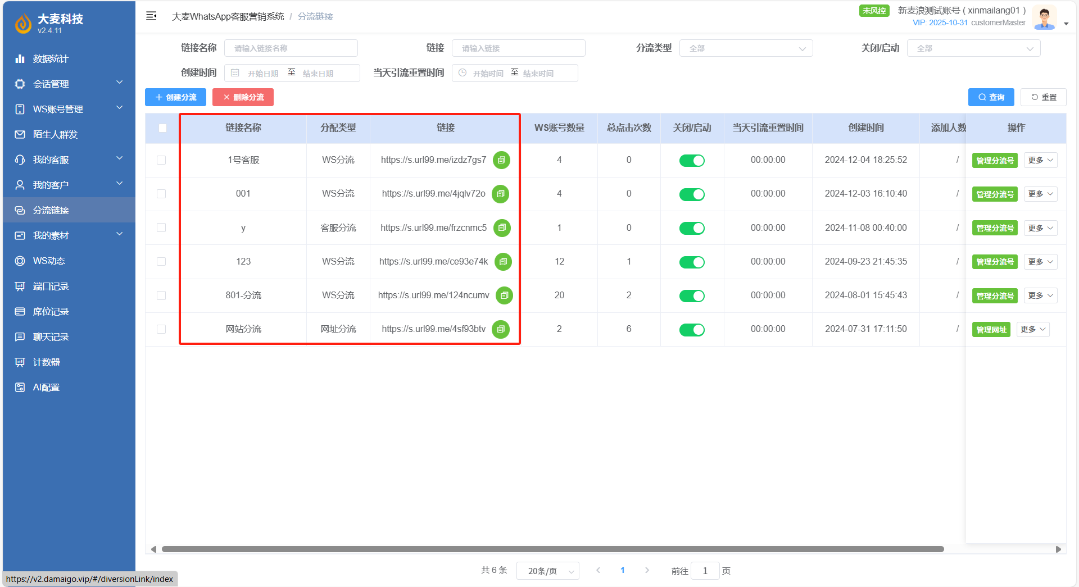Click the 查询 search button
This screenshot has width=1079, height=587.
pos(991,97)
